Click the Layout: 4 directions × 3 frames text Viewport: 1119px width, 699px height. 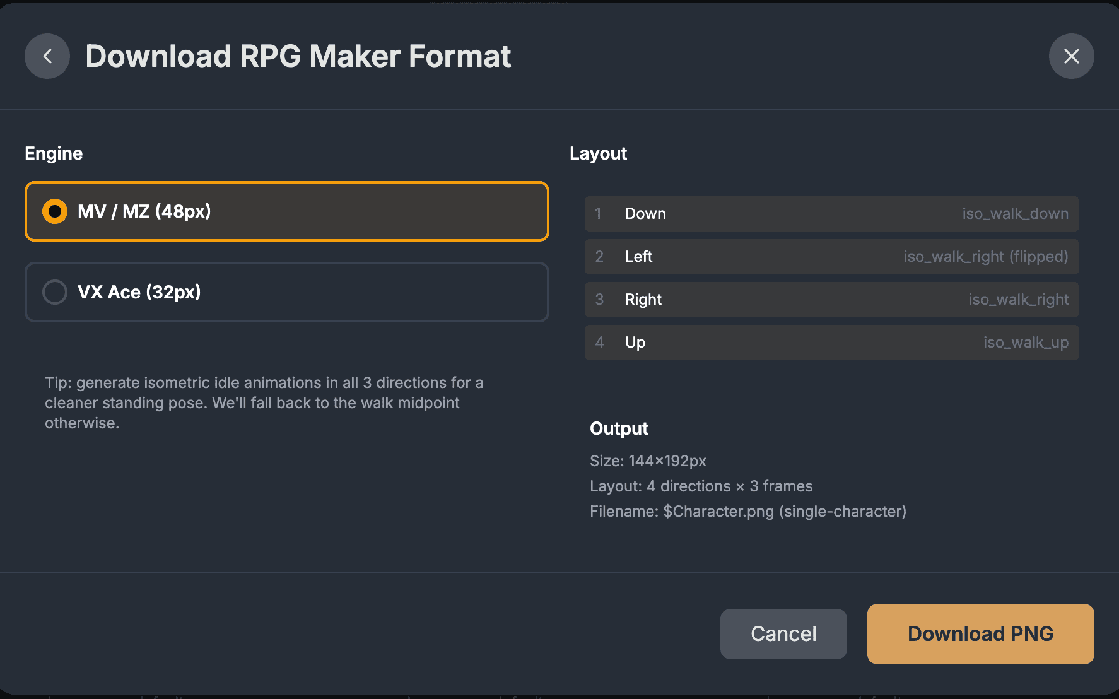pos(701,486)
